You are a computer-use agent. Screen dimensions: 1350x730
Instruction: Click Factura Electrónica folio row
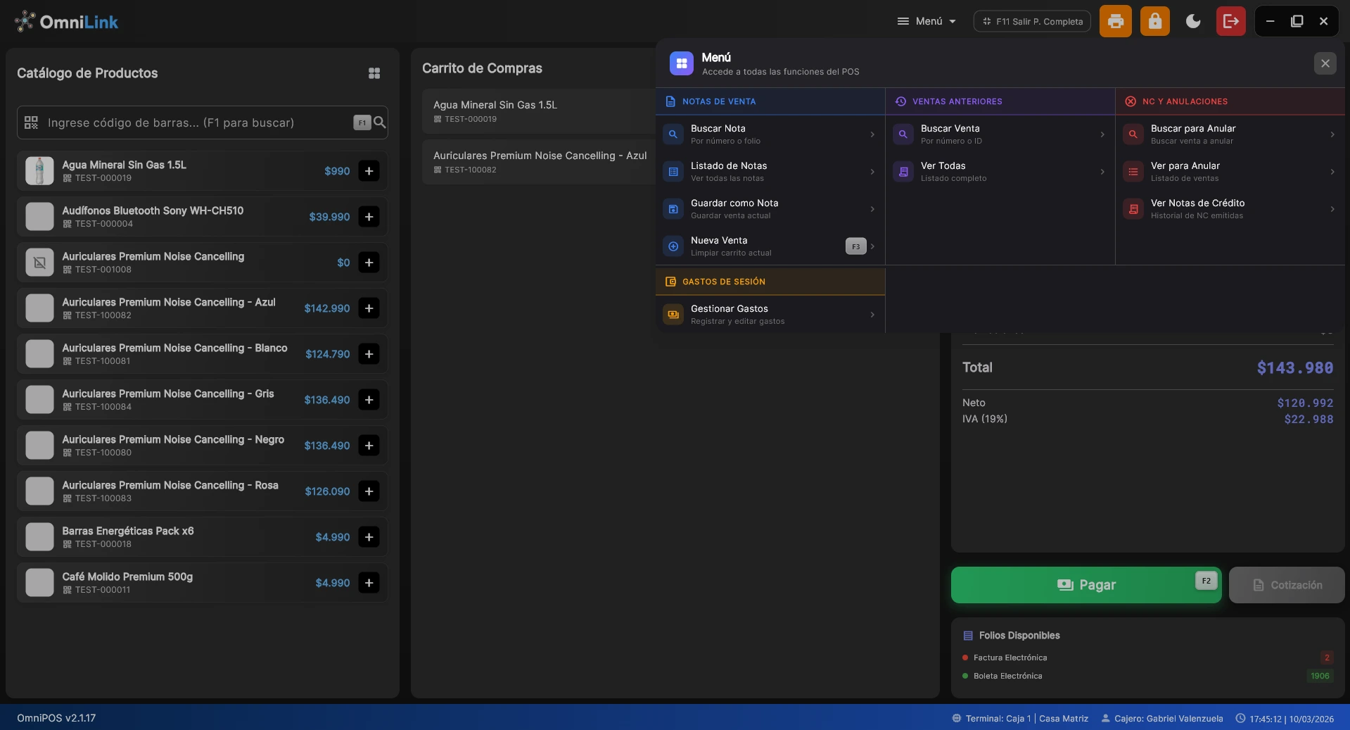pyautogui.click(x=1147, y=657)
